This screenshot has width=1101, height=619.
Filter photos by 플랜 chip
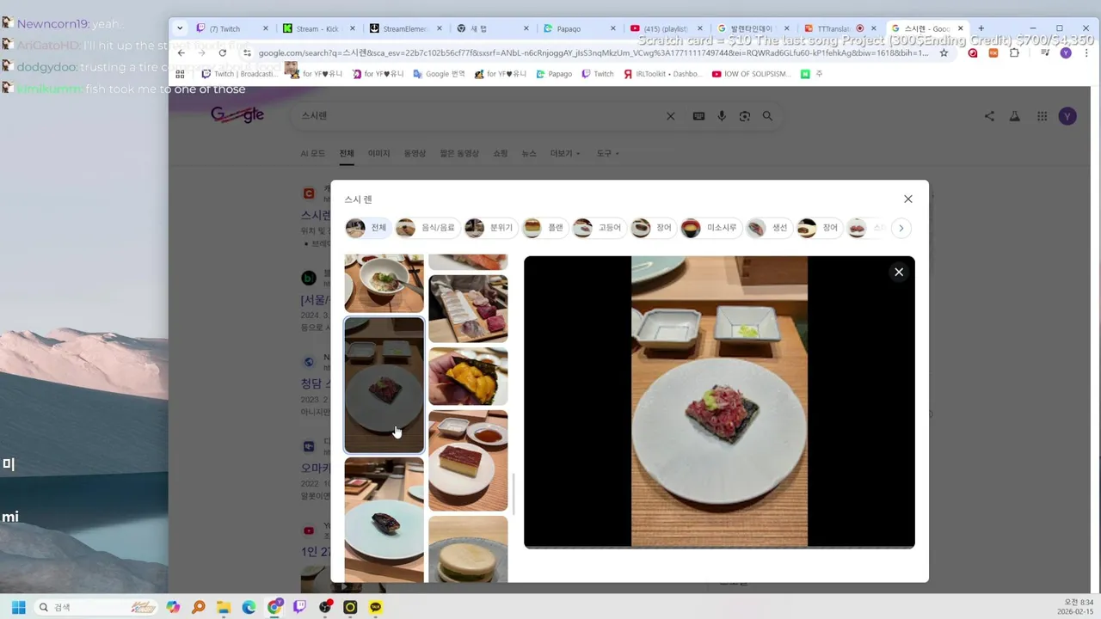click(545, 228)
